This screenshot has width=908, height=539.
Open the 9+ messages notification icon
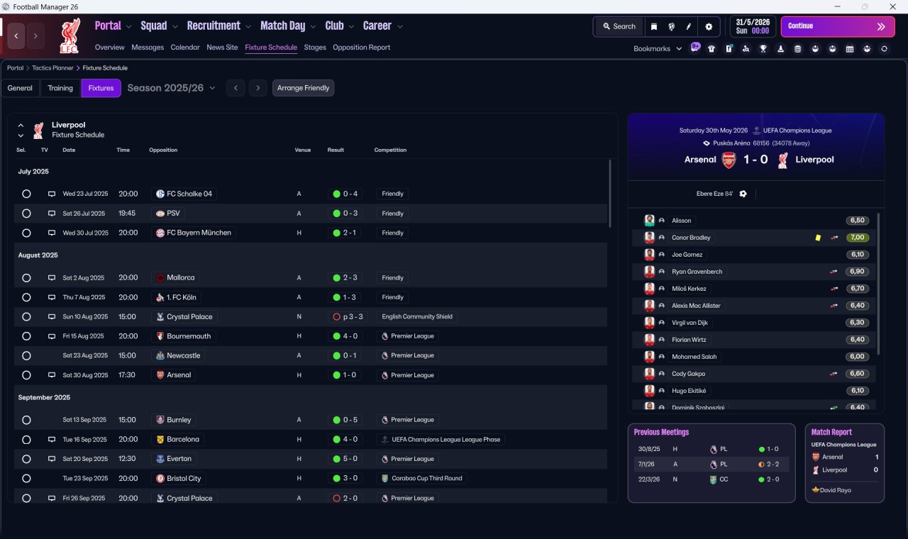click(695, 48)
